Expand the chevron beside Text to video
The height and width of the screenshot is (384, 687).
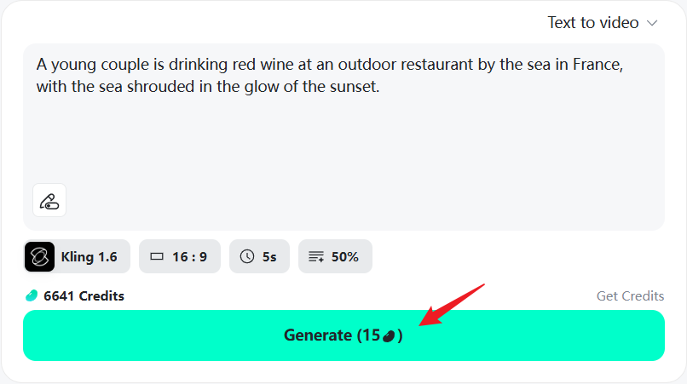tap(653, 23)
